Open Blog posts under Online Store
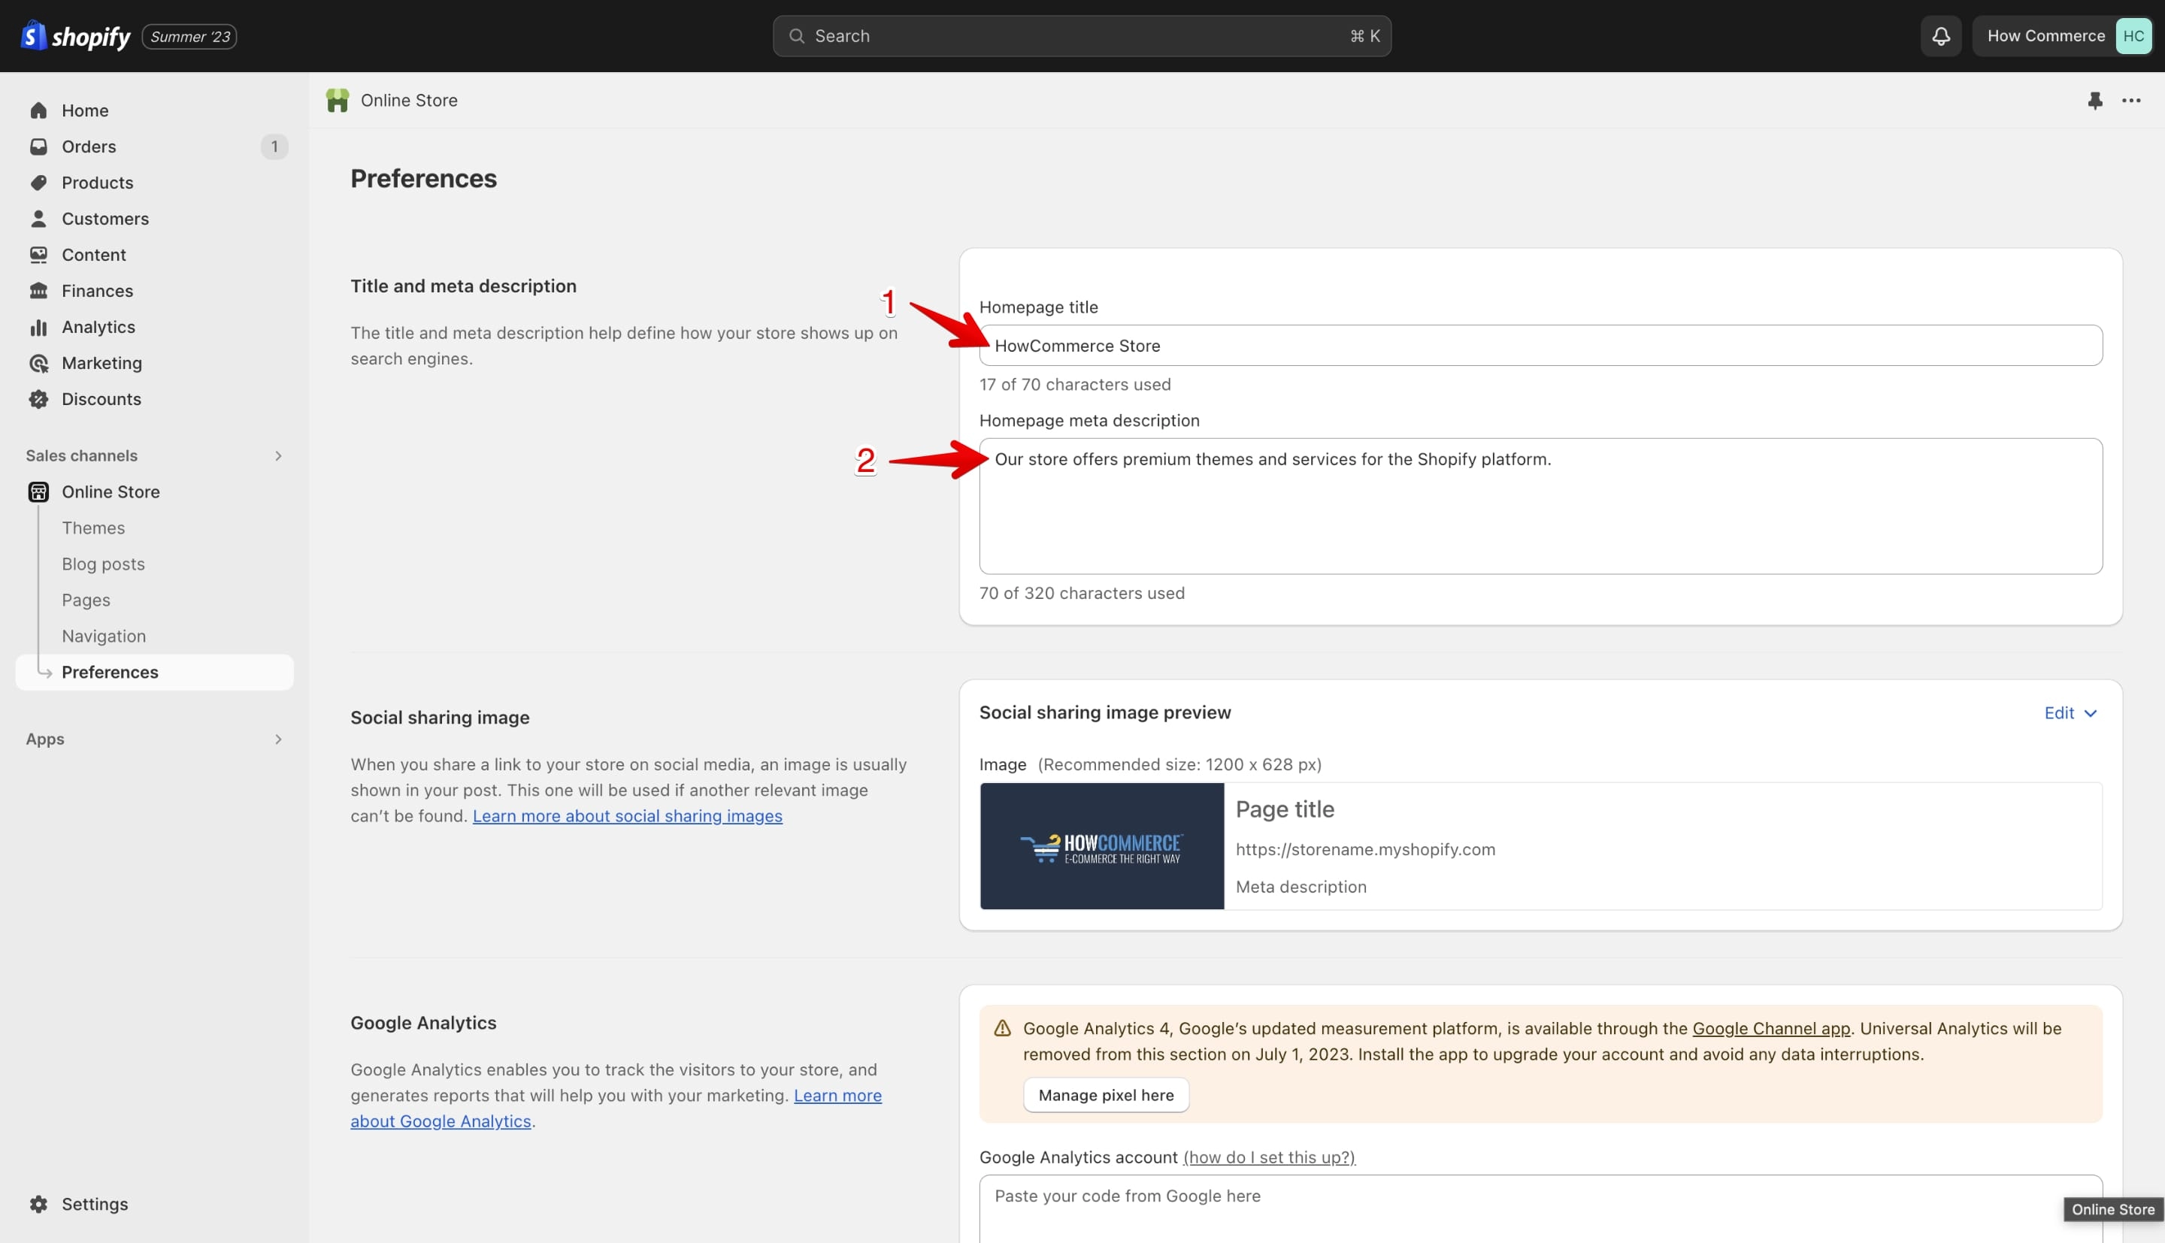The image size is (2165, 1243). (x=103, y=564)
